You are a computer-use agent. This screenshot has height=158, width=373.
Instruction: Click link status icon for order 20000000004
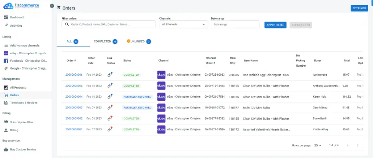point(110,97)
